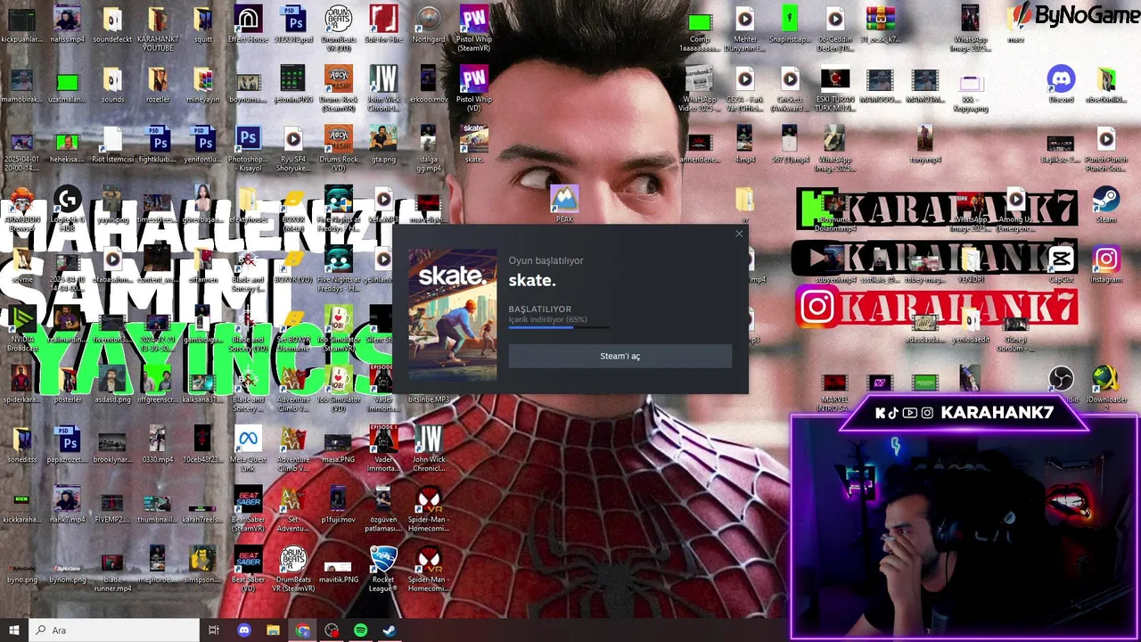
Task: Open the Effect House desktop shortcut
Action: [x=249, y=25]
